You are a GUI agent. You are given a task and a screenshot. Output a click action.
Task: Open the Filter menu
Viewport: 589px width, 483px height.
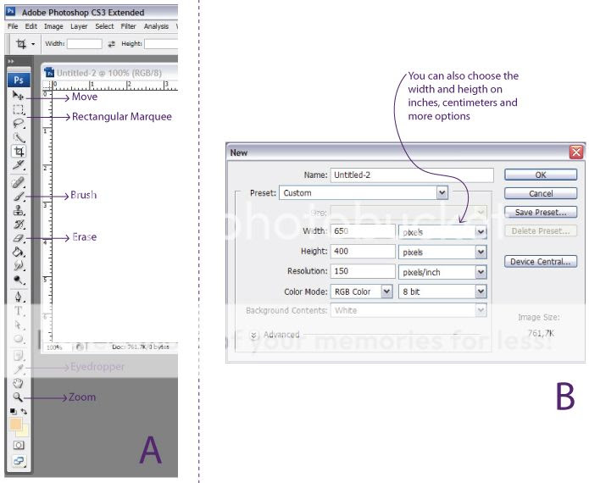[x=128, y=26]
